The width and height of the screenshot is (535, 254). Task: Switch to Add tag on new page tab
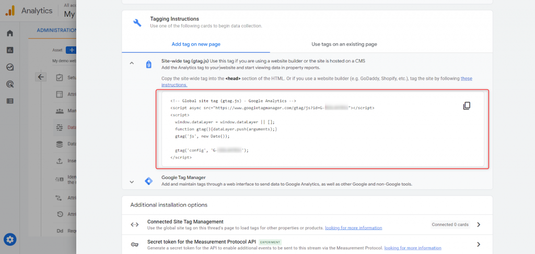click(196, 44)
